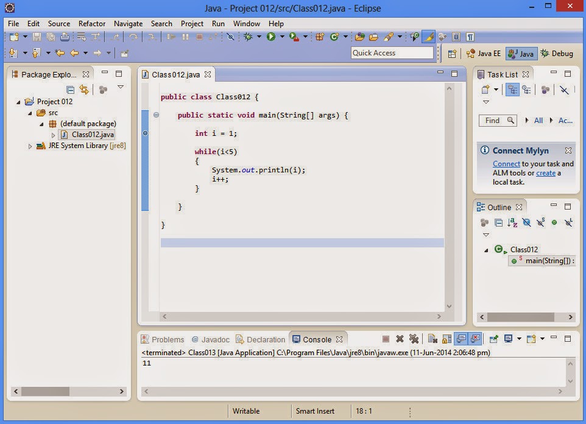Terminate the running application in Console

click(385, 339)
